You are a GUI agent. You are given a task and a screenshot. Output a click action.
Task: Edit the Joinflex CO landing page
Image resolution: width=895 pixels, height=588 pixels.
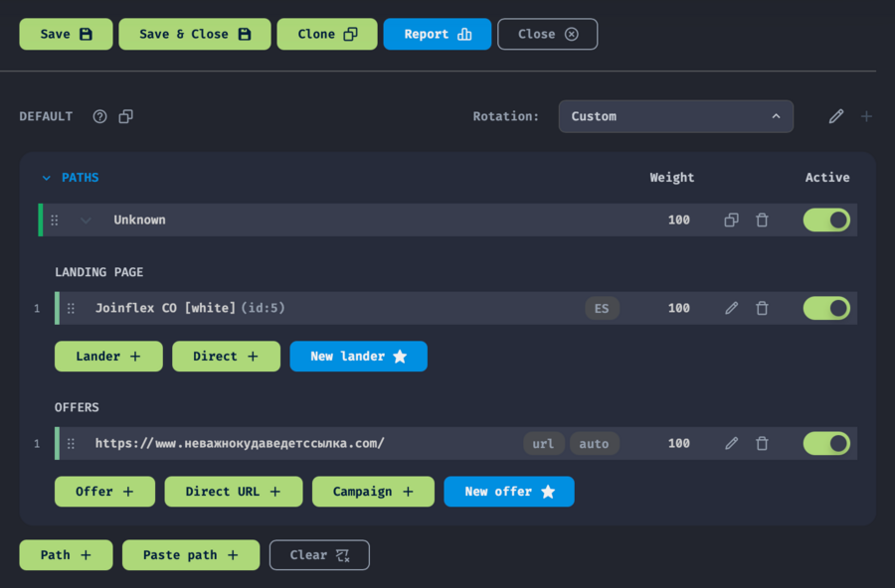coord(732,308)
